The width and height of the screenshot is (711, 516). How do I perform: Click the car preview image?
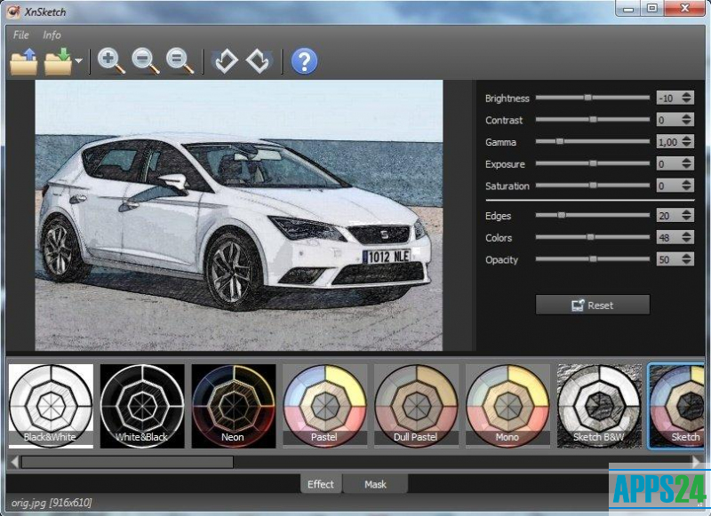[239, 215]
